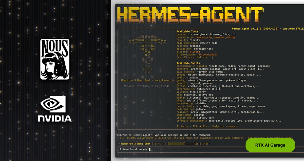This screenshot has width=304, height=161.
Task: Click the autonomous-ai-agents skills row
Action: [x=223, y=66]
